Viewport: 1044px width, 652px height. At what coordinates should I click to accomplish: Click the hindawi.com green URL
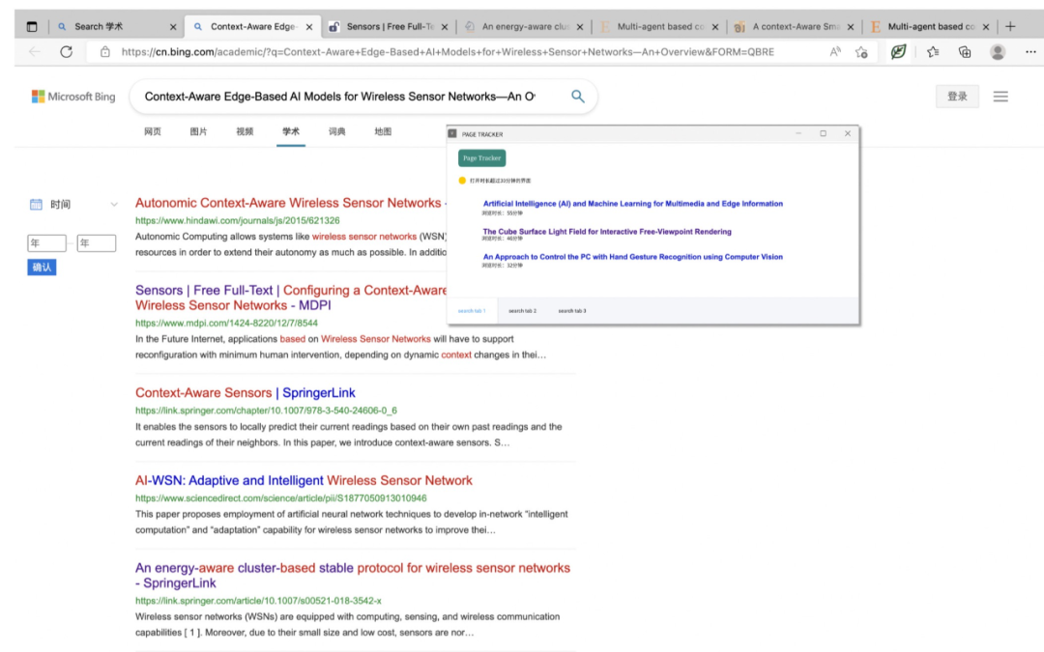237,220
